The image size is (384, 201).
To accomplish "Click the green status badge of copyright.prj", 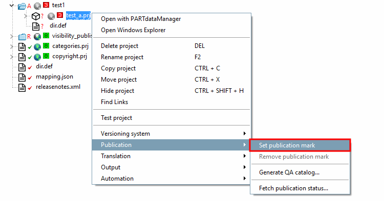I will point(46,56).
